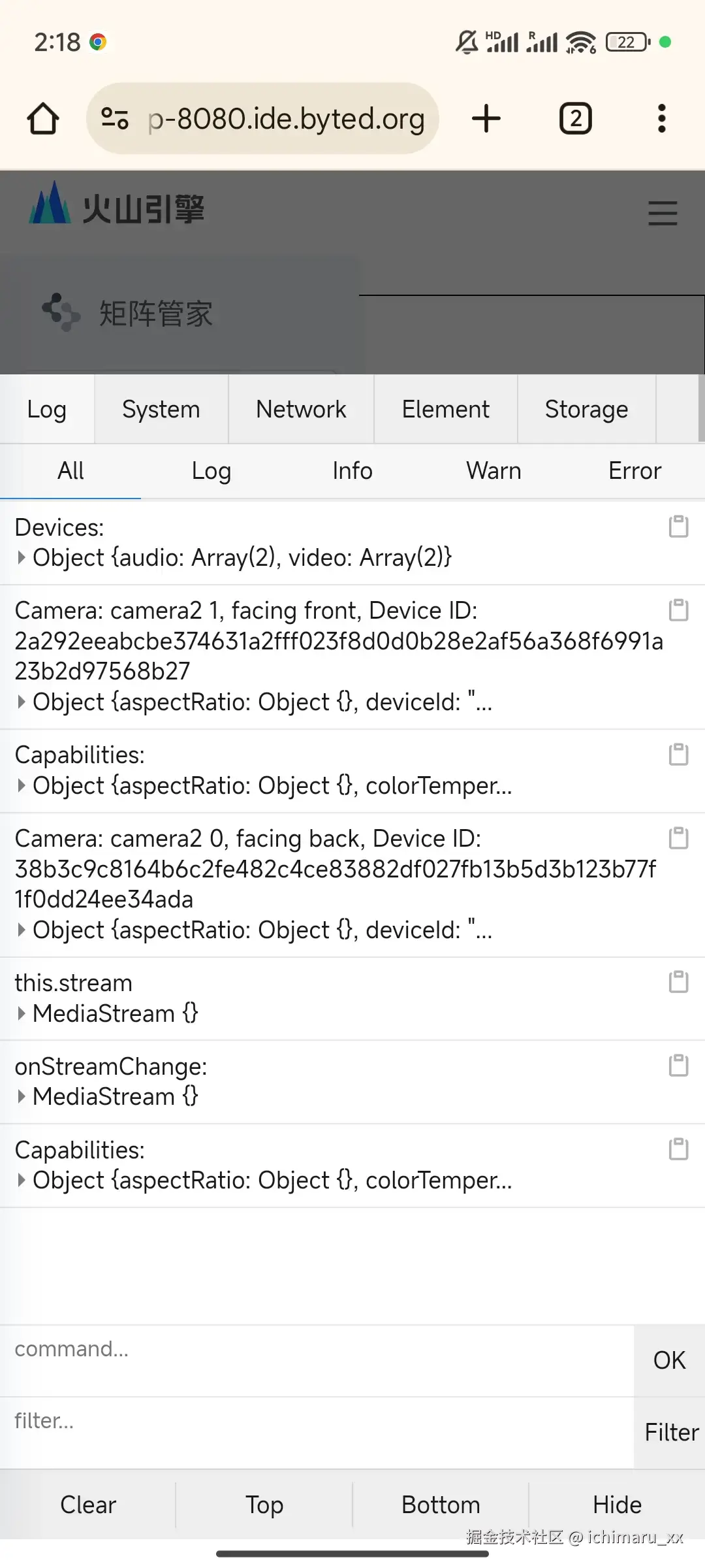Focus the filter text field
Screen dimensions: 705x1568
click(x=317, y=1422)
